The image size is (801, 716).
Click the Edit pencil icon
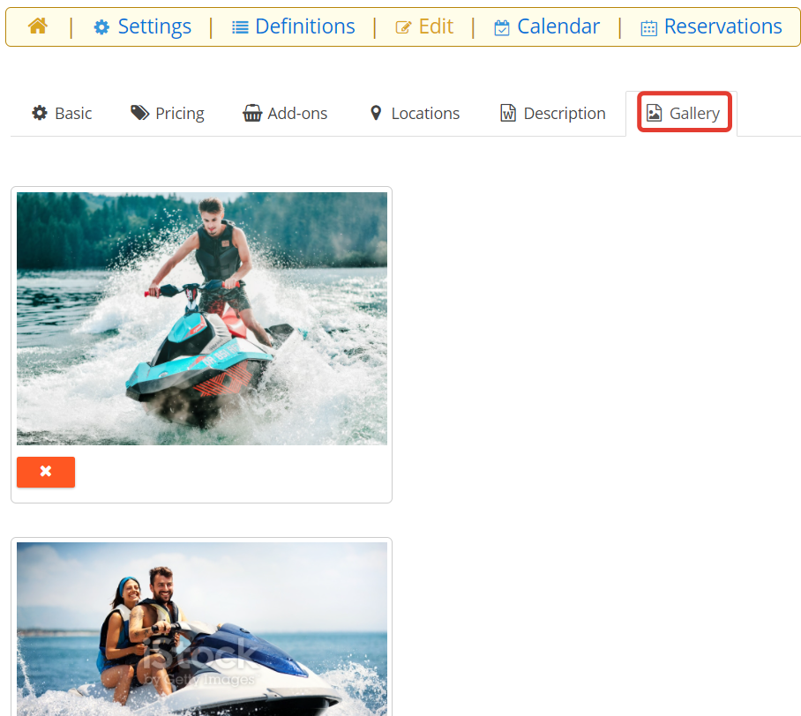click(x=403, y=27)
